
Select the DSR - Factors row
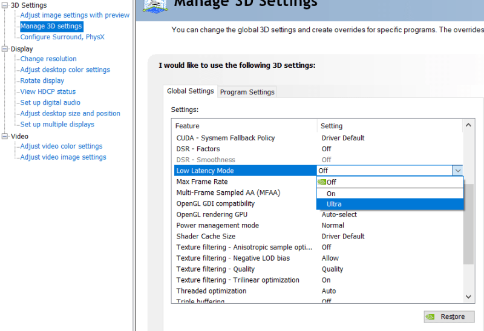[x=318, y=149]
